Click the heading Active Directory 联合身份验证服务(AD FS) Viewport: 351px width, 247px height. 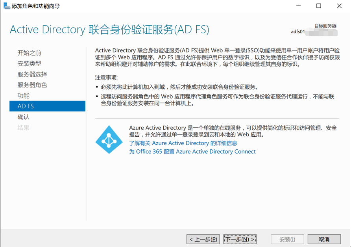(x=109, y=30)
